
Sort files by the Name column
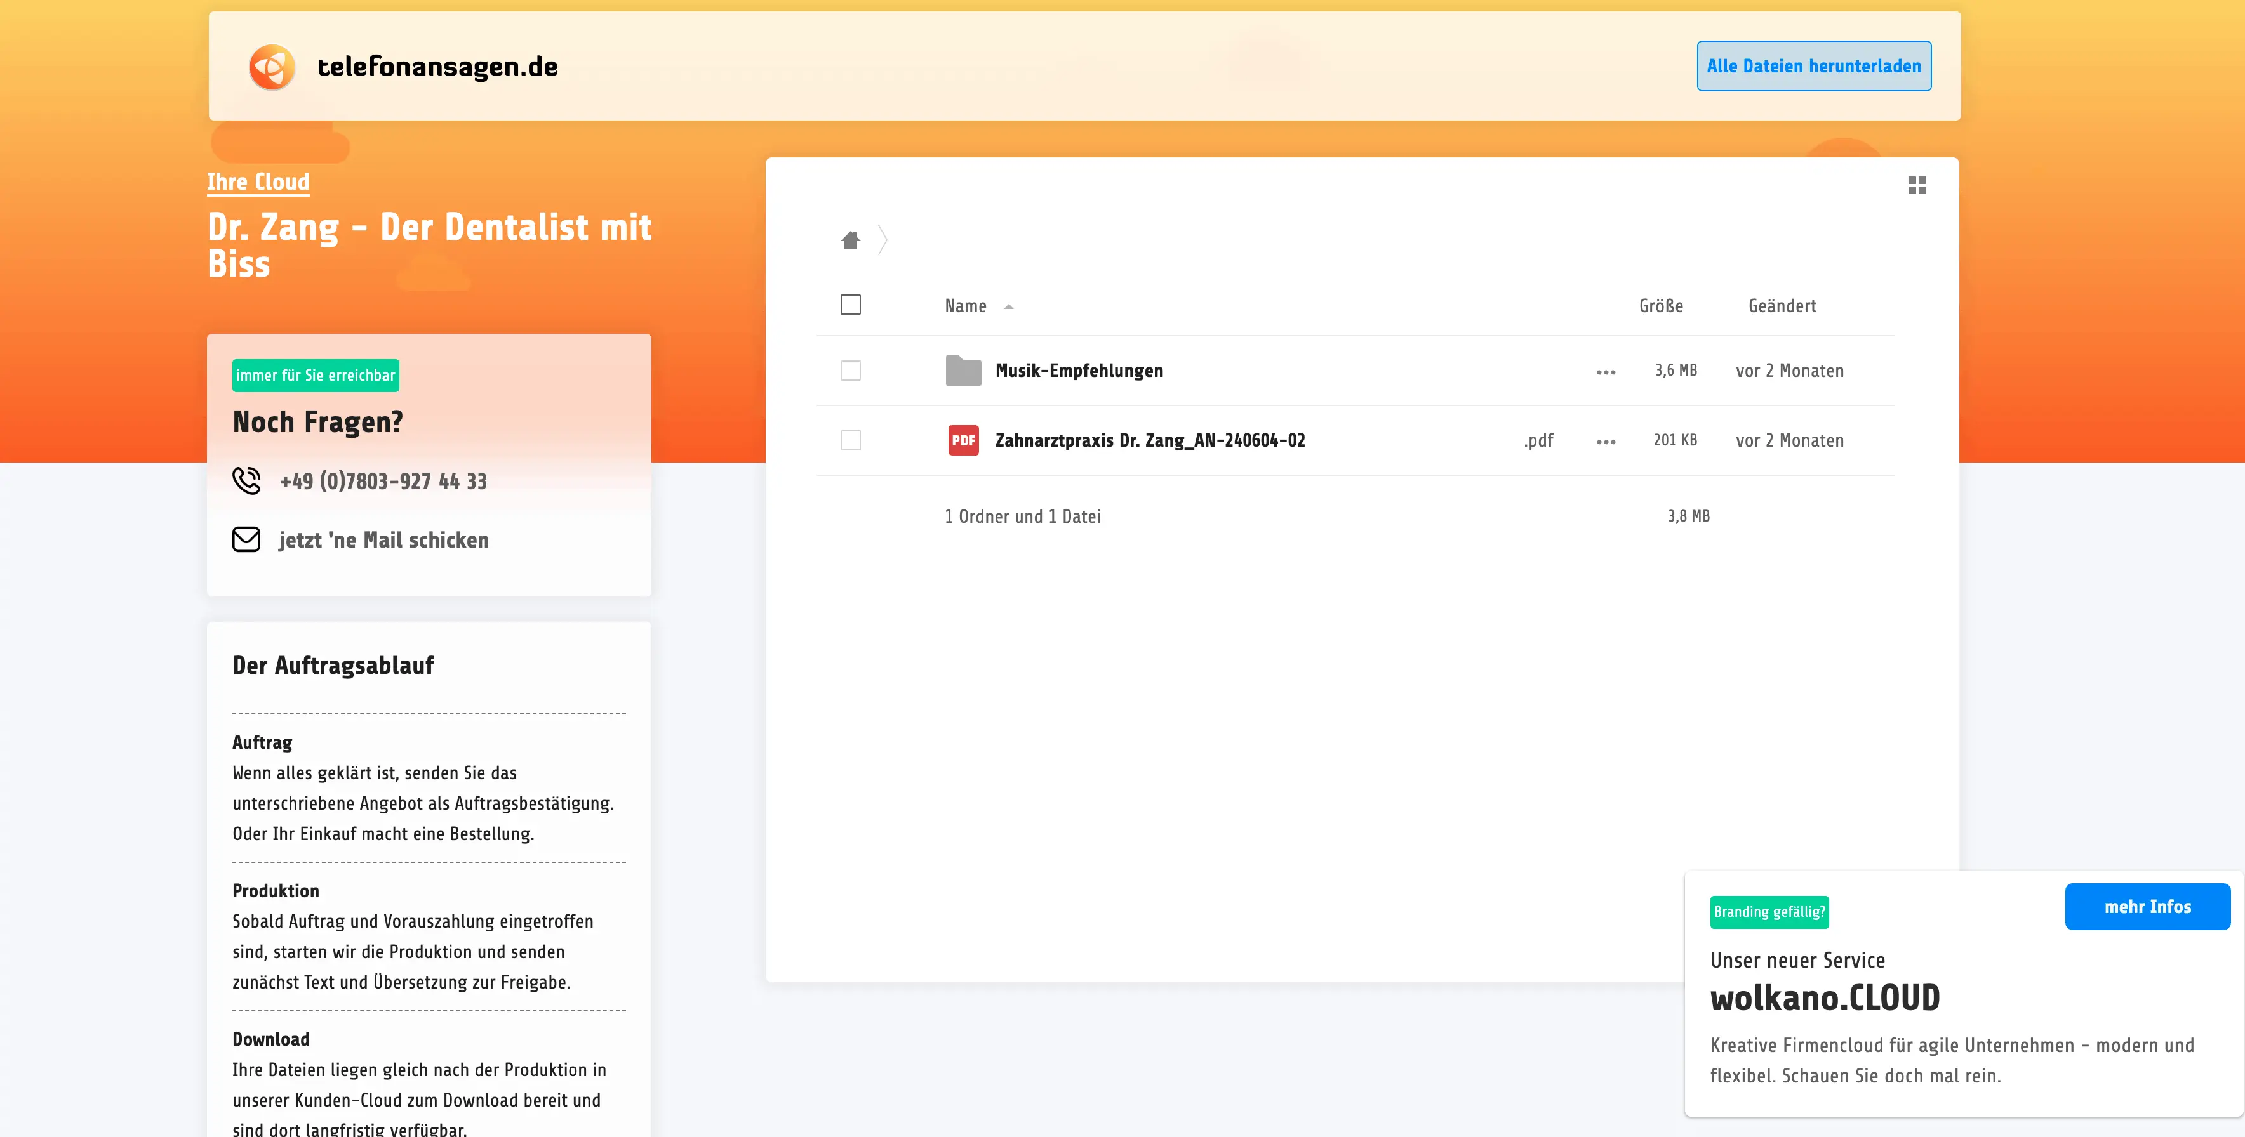[x=966, y=306]
